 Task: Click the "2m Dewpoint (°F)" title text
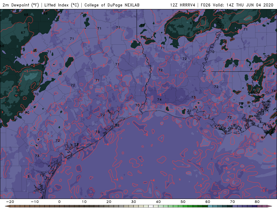pos(21,5)
